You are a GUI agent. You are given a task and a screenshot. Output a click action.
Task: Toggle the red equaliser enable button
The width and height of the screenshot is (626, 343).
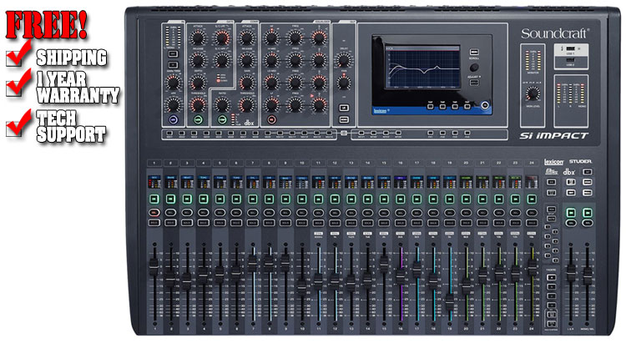(x=271, y=119)
